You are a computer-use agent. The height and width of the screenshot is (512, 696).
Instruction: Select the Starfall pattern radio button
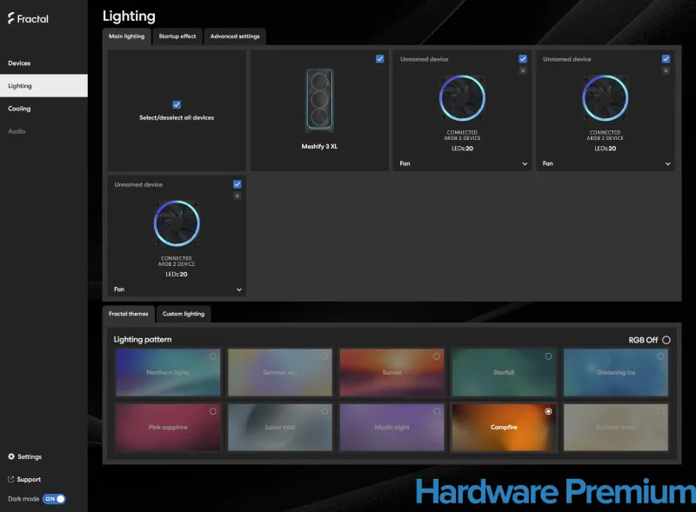point(549,356)
